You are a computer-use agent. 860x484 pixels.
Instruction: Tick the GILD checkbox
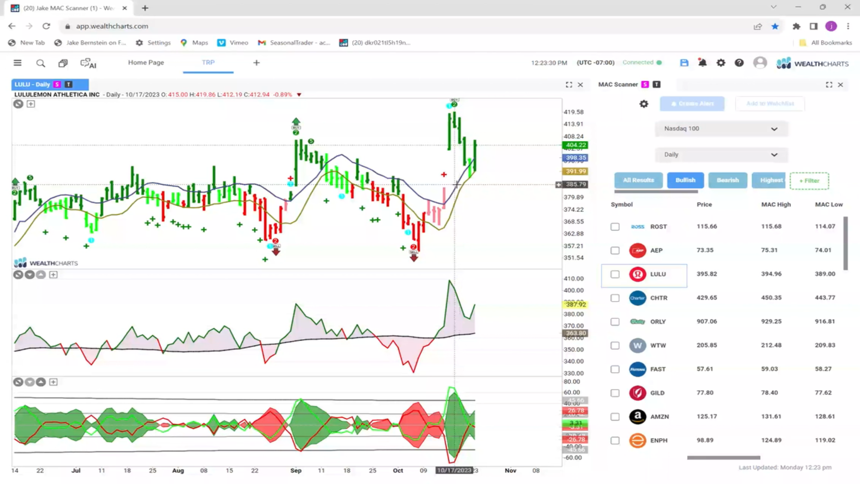coord(615,393)
